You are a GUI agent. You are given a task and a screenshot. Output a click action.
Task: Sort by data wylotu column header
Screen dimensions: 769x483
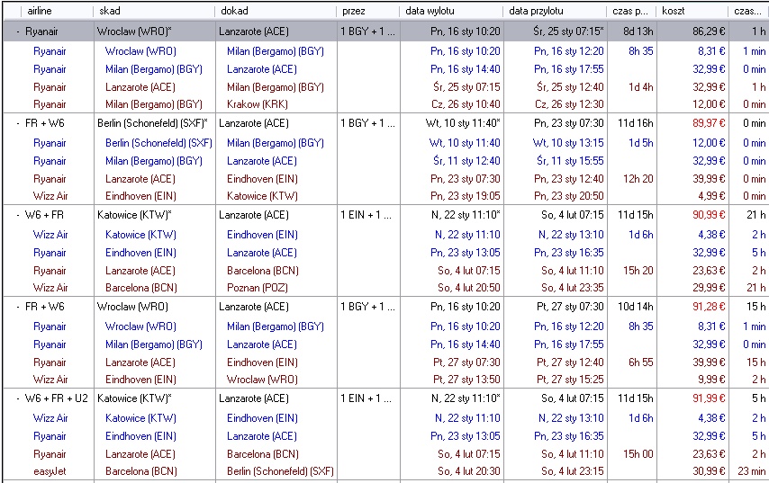pyautogui.click(x=451, y=11)
